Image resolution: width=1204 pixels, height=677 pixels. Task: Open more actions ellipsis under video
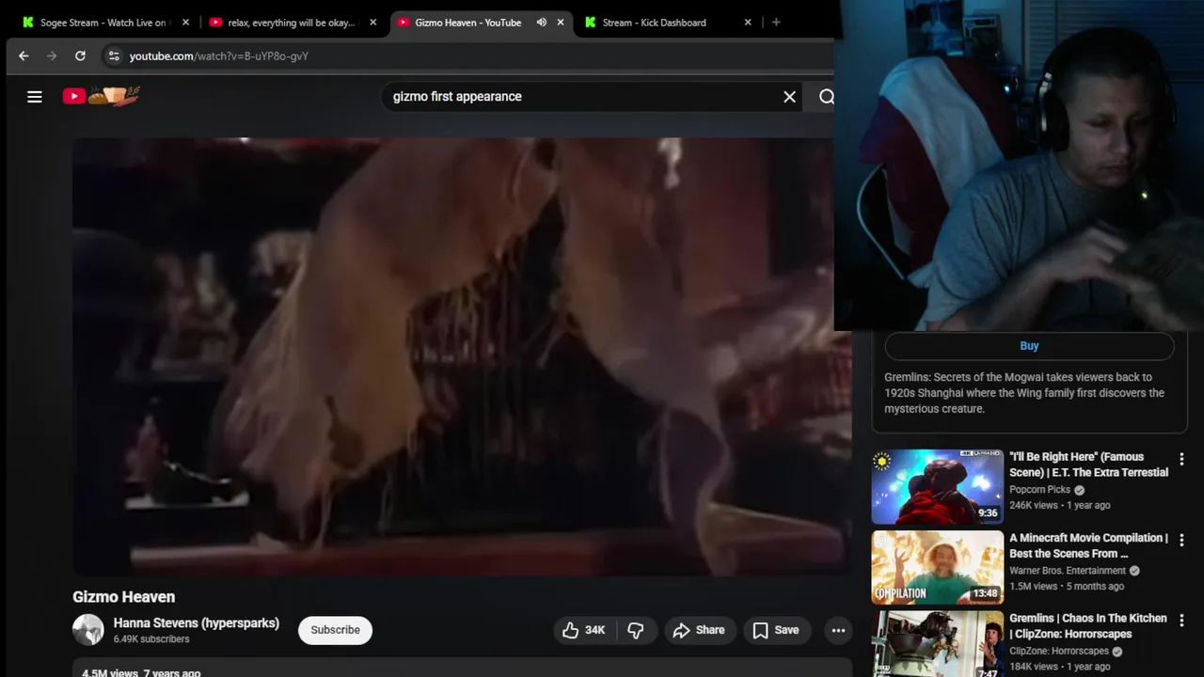[x=838, y=630]
